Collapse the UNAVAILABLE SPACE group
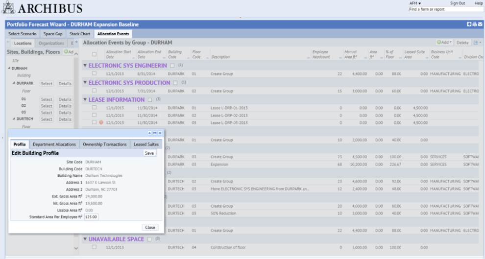The height and width of the screenshot is (259, 485). pyautogui.click(x=85, y=239)
